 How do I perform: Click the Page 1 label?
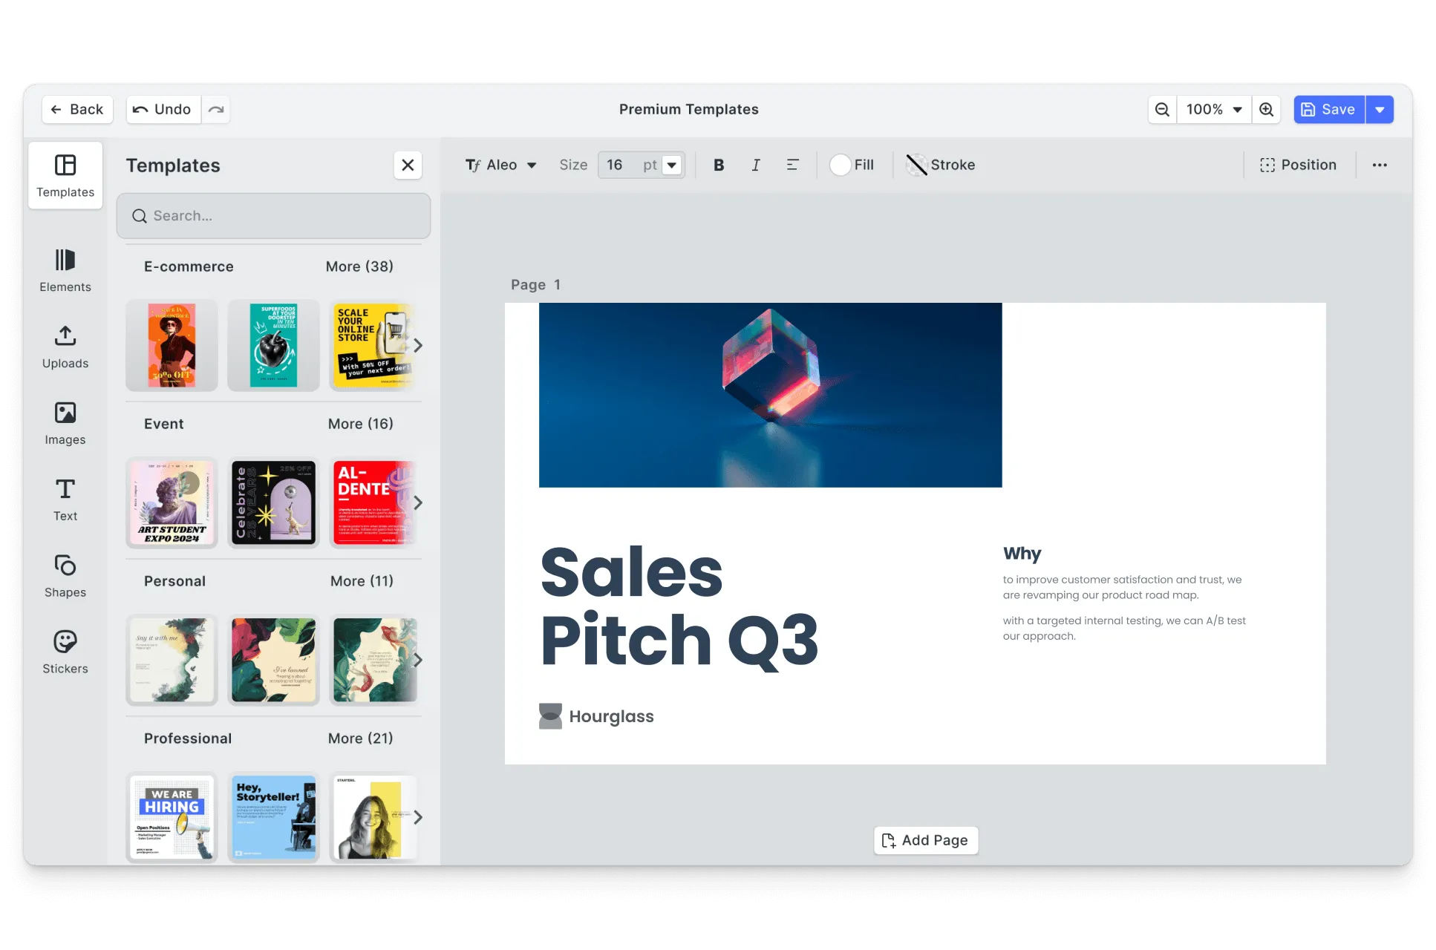click(x=535, y=285)
